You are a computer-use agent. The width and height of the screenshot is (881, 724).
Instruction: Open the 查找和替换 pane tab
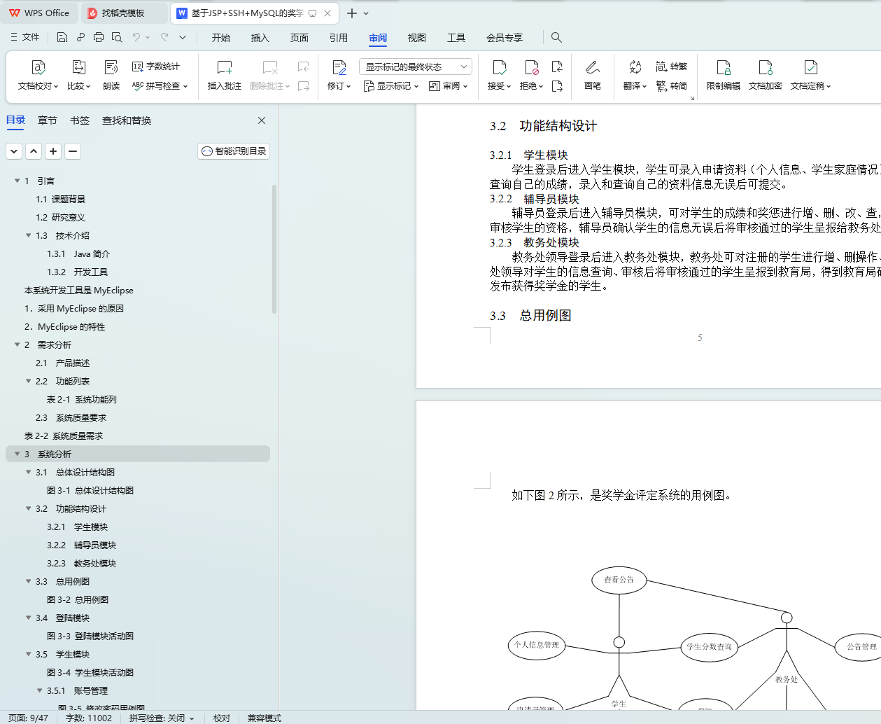click(x=127, y=120)
